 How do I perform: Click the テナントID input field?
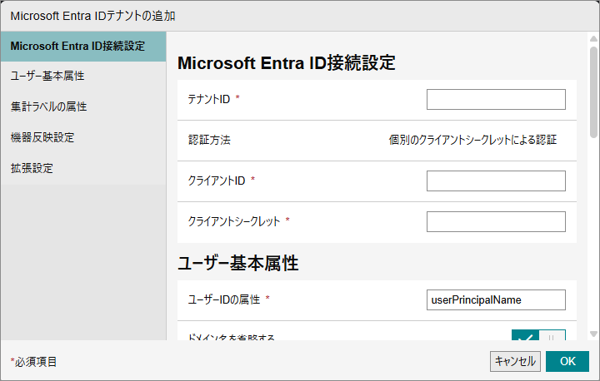pos(496,99)
